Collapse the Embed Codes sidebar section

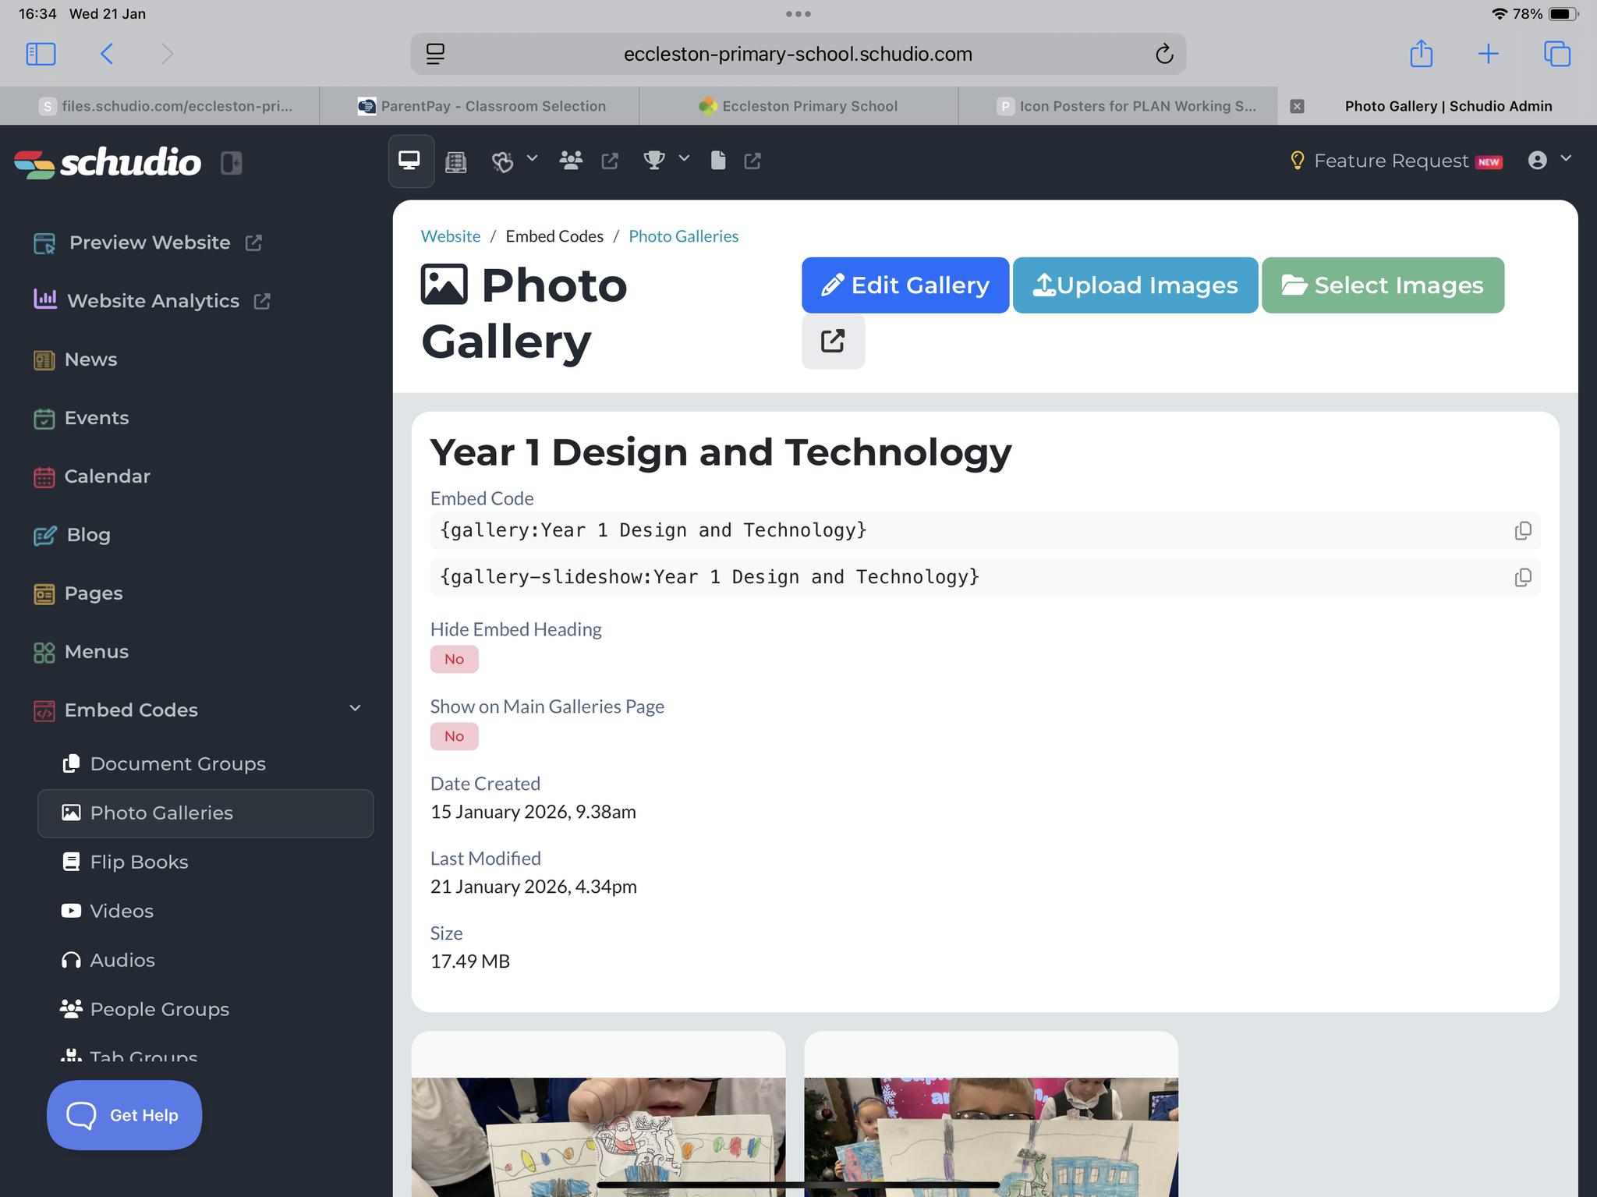(355, 708)
